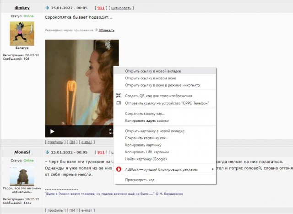Expand the AdBlock submenu arrow
293x214 pixels.
(212, 169)
